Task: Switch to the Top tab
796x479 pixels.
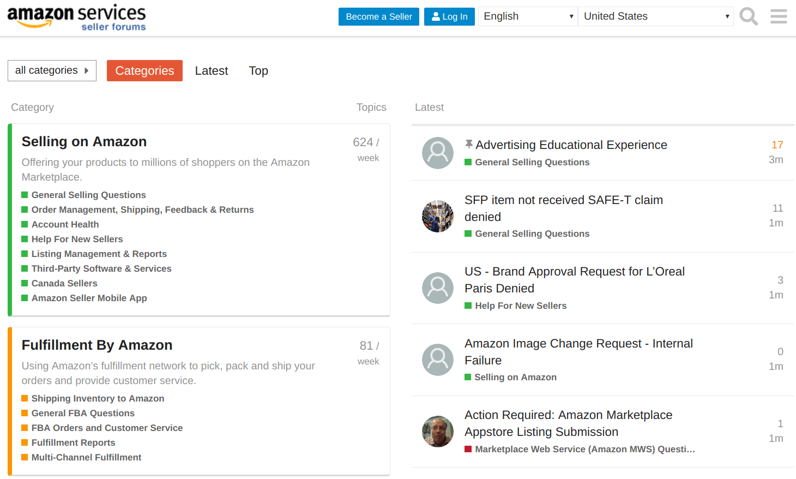Action: (x=258, y=71)
